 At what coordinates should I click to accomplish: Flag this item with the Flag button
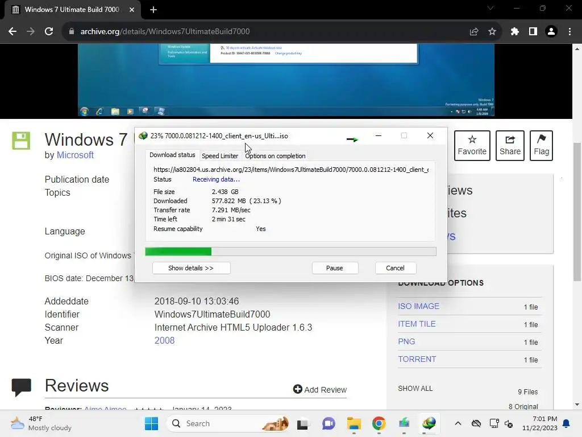(x=541, y=145)
